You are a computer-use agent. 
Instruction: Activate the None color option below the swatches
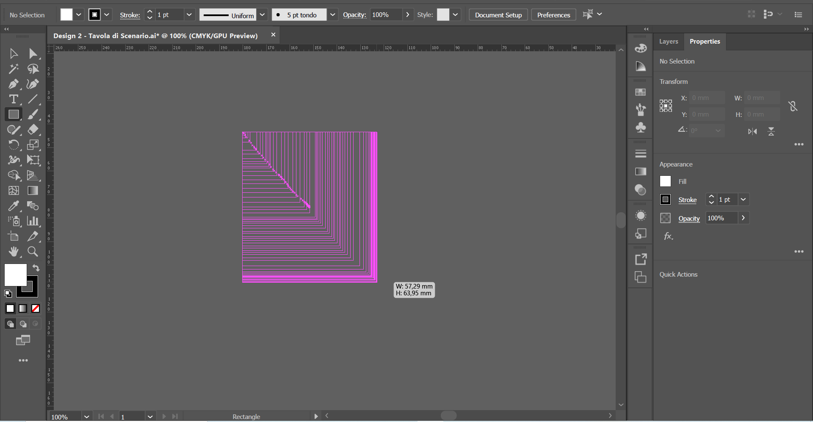coord(35,309)
